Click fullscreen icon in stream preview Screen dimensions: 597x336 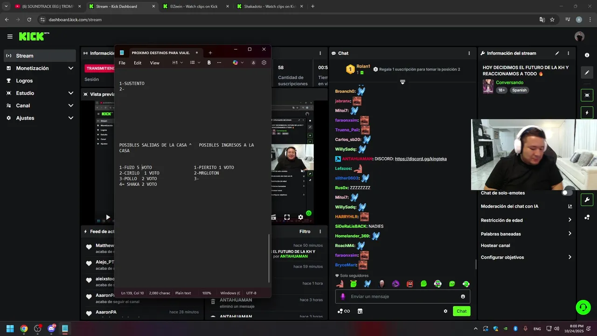point(287,217)
